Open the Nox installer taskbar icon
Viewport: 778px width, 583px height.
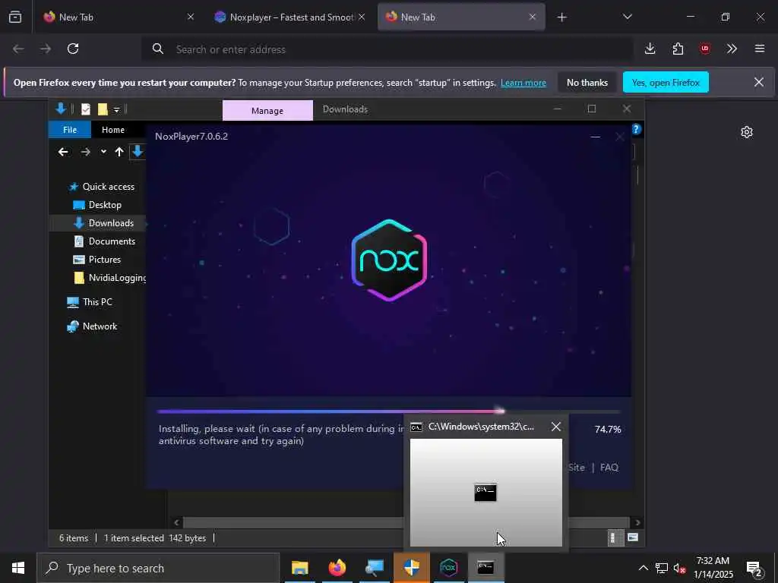tap(448, 568)
